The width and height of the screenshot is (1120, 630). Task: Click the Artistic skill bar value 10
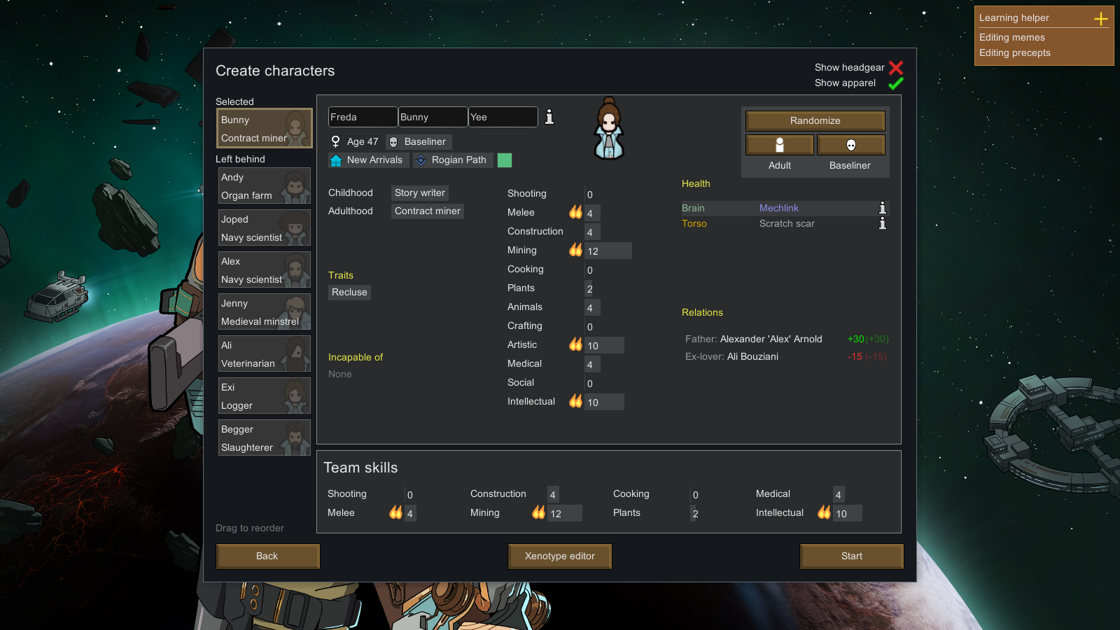(x=605, y=346)
